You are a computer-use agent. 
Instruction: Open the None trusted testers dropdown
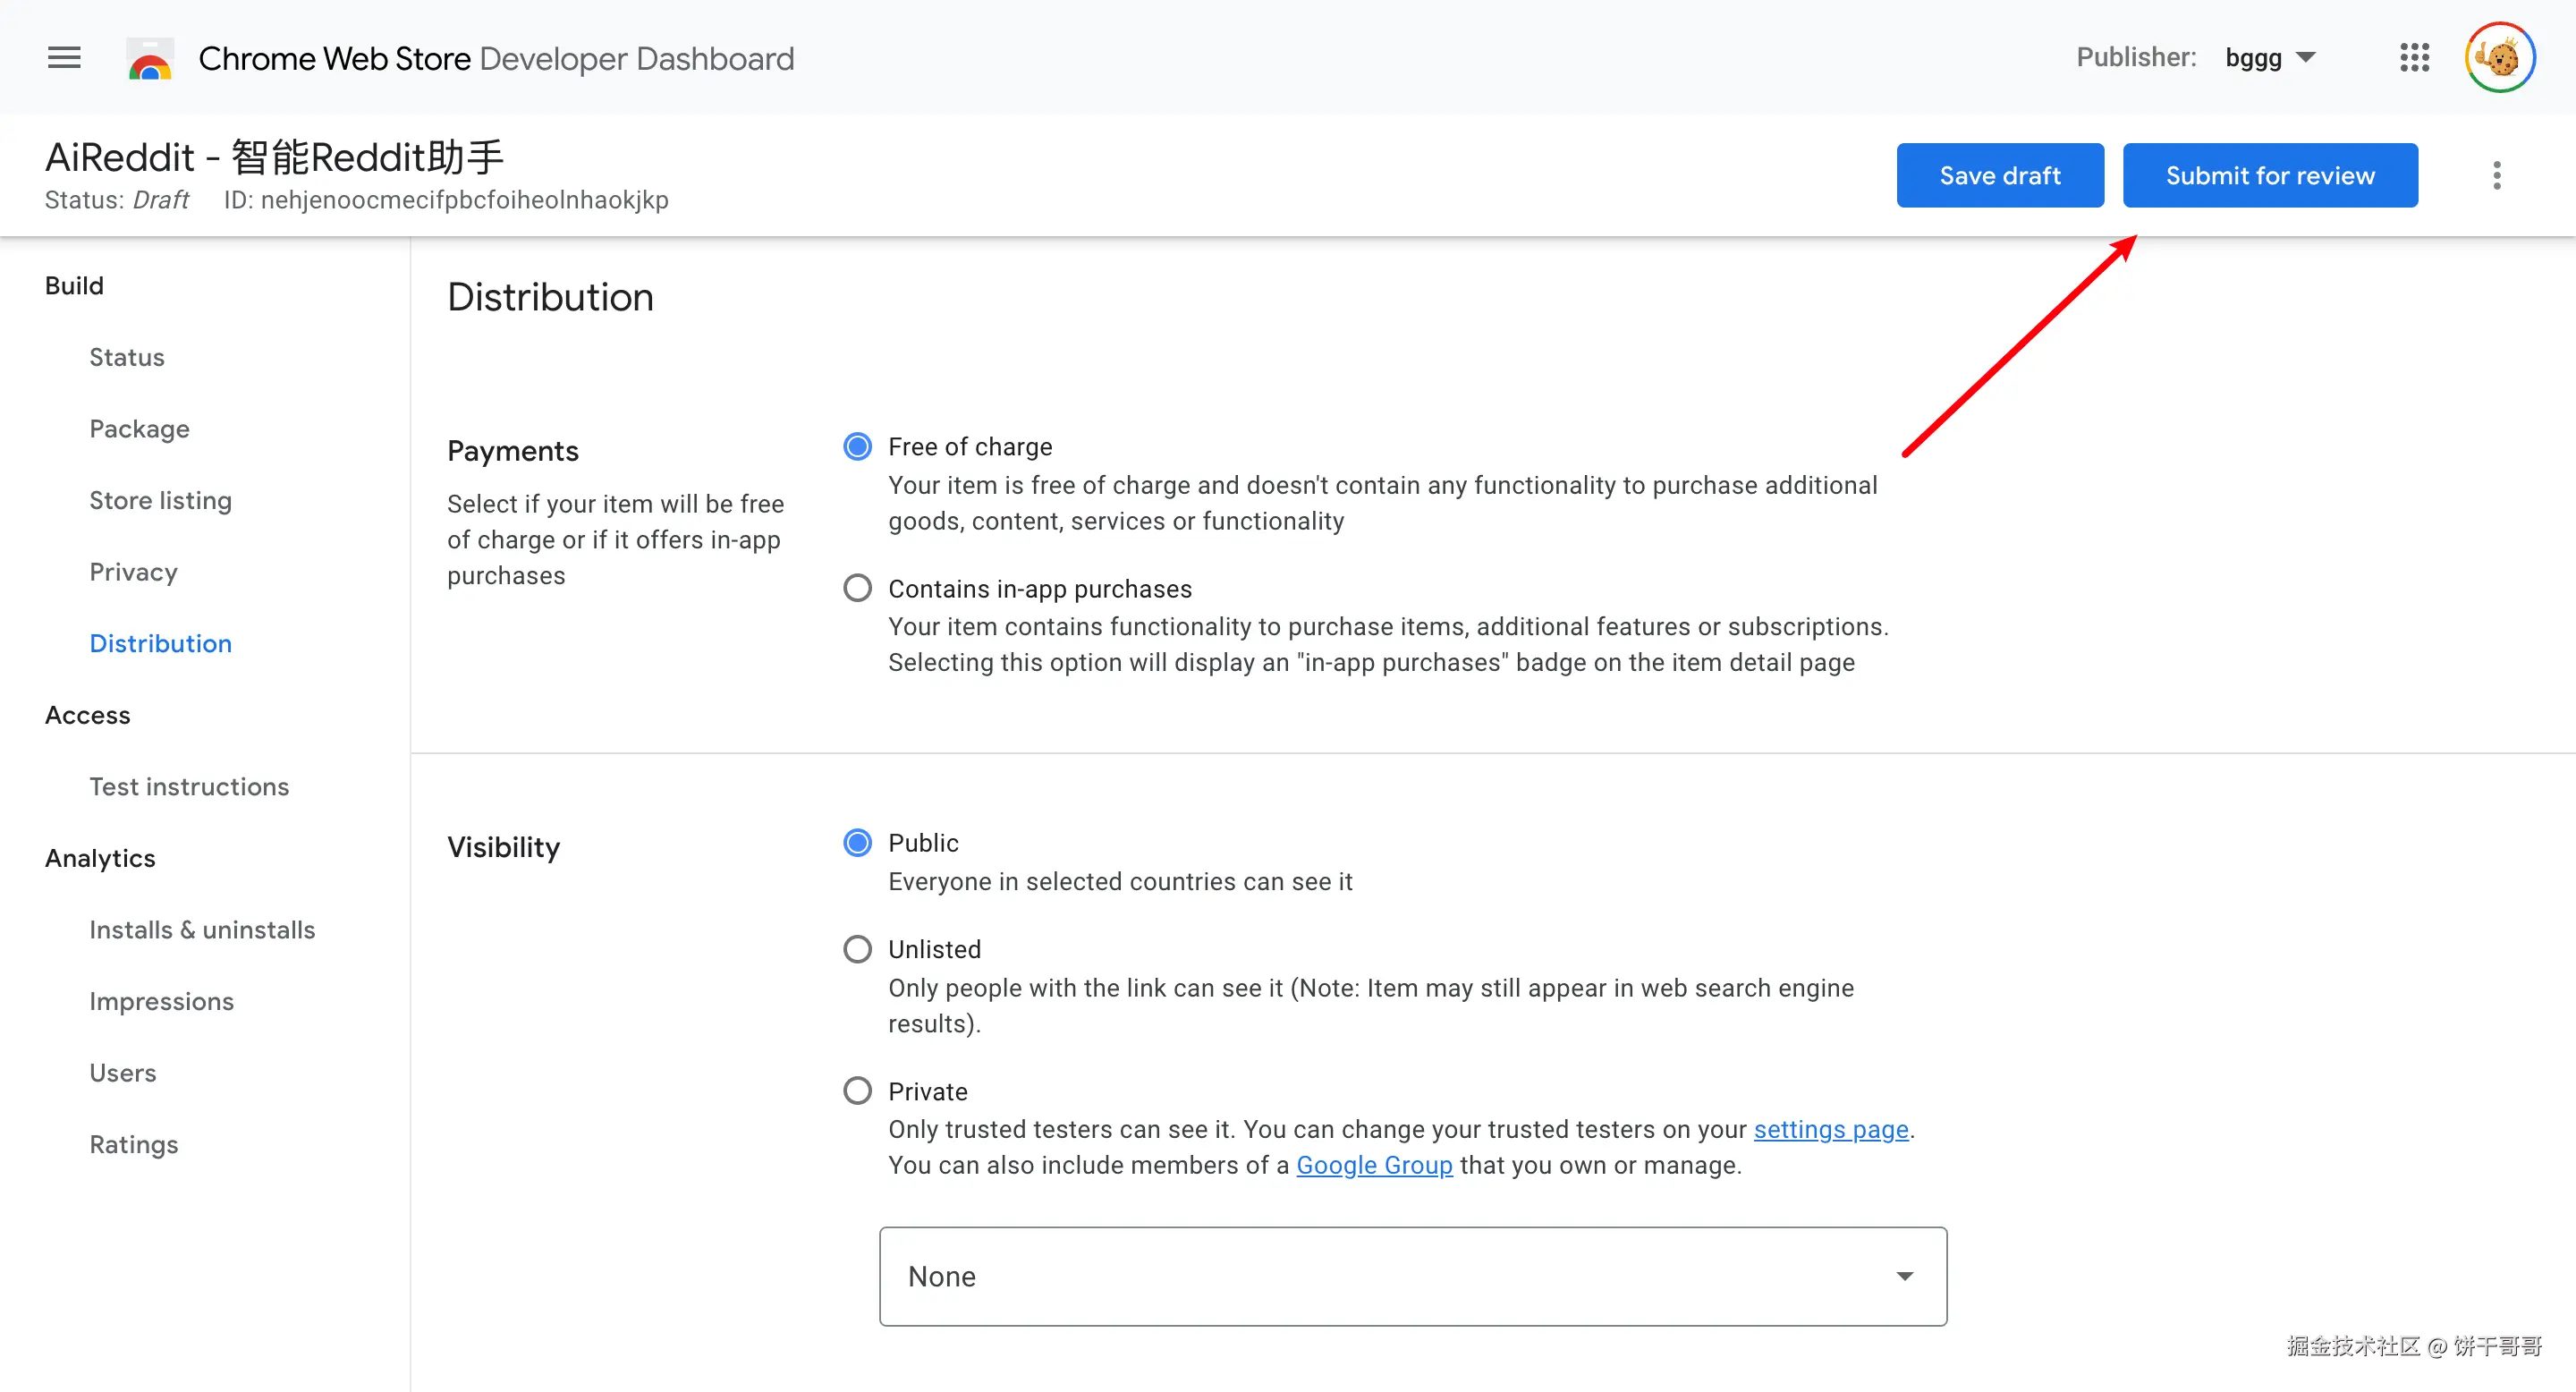pos(1412,1277)
